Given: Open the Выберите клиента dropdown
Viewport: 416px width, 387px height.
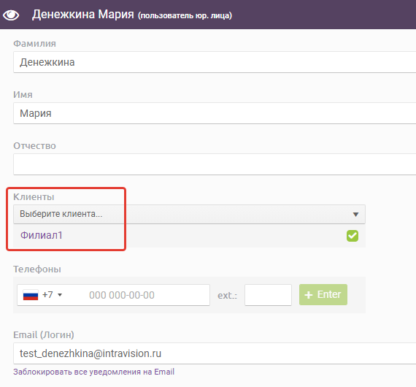Looking at the screenshot, I should (189, 214).
